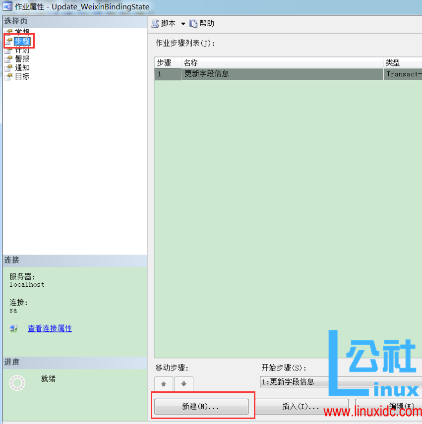The width and height of the screenshot is (422, 424).
Task: Click the 新建(N) button
Action: pos(201,406)
